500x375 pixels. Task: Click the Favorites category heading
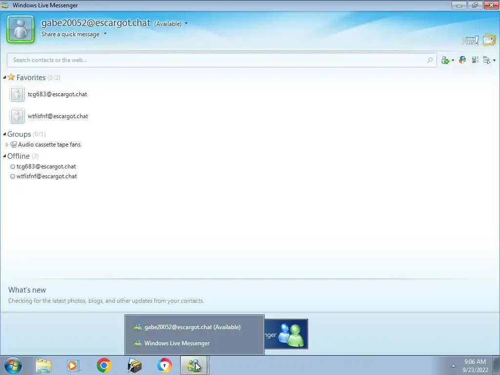(x=31, y=78)
